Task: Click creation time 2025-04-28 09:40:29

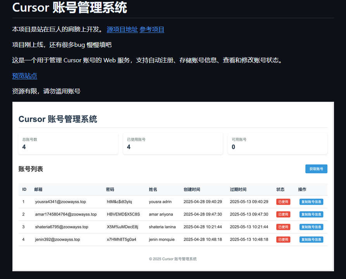Action: [x=203, y=202]
